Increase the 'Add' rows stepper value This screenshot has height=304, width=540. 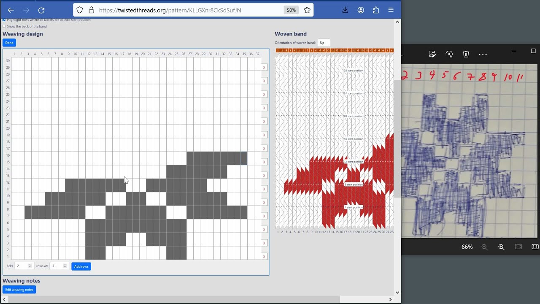point(30,264)
